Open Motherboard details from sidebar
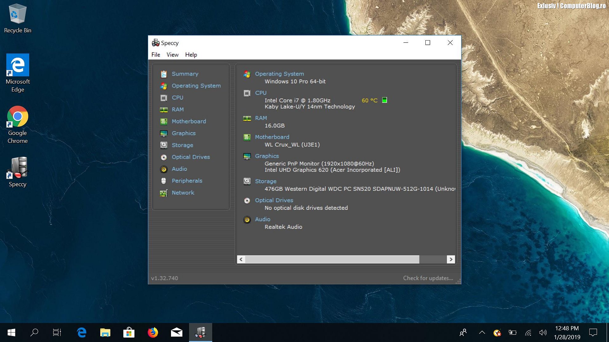 (189, 121)
